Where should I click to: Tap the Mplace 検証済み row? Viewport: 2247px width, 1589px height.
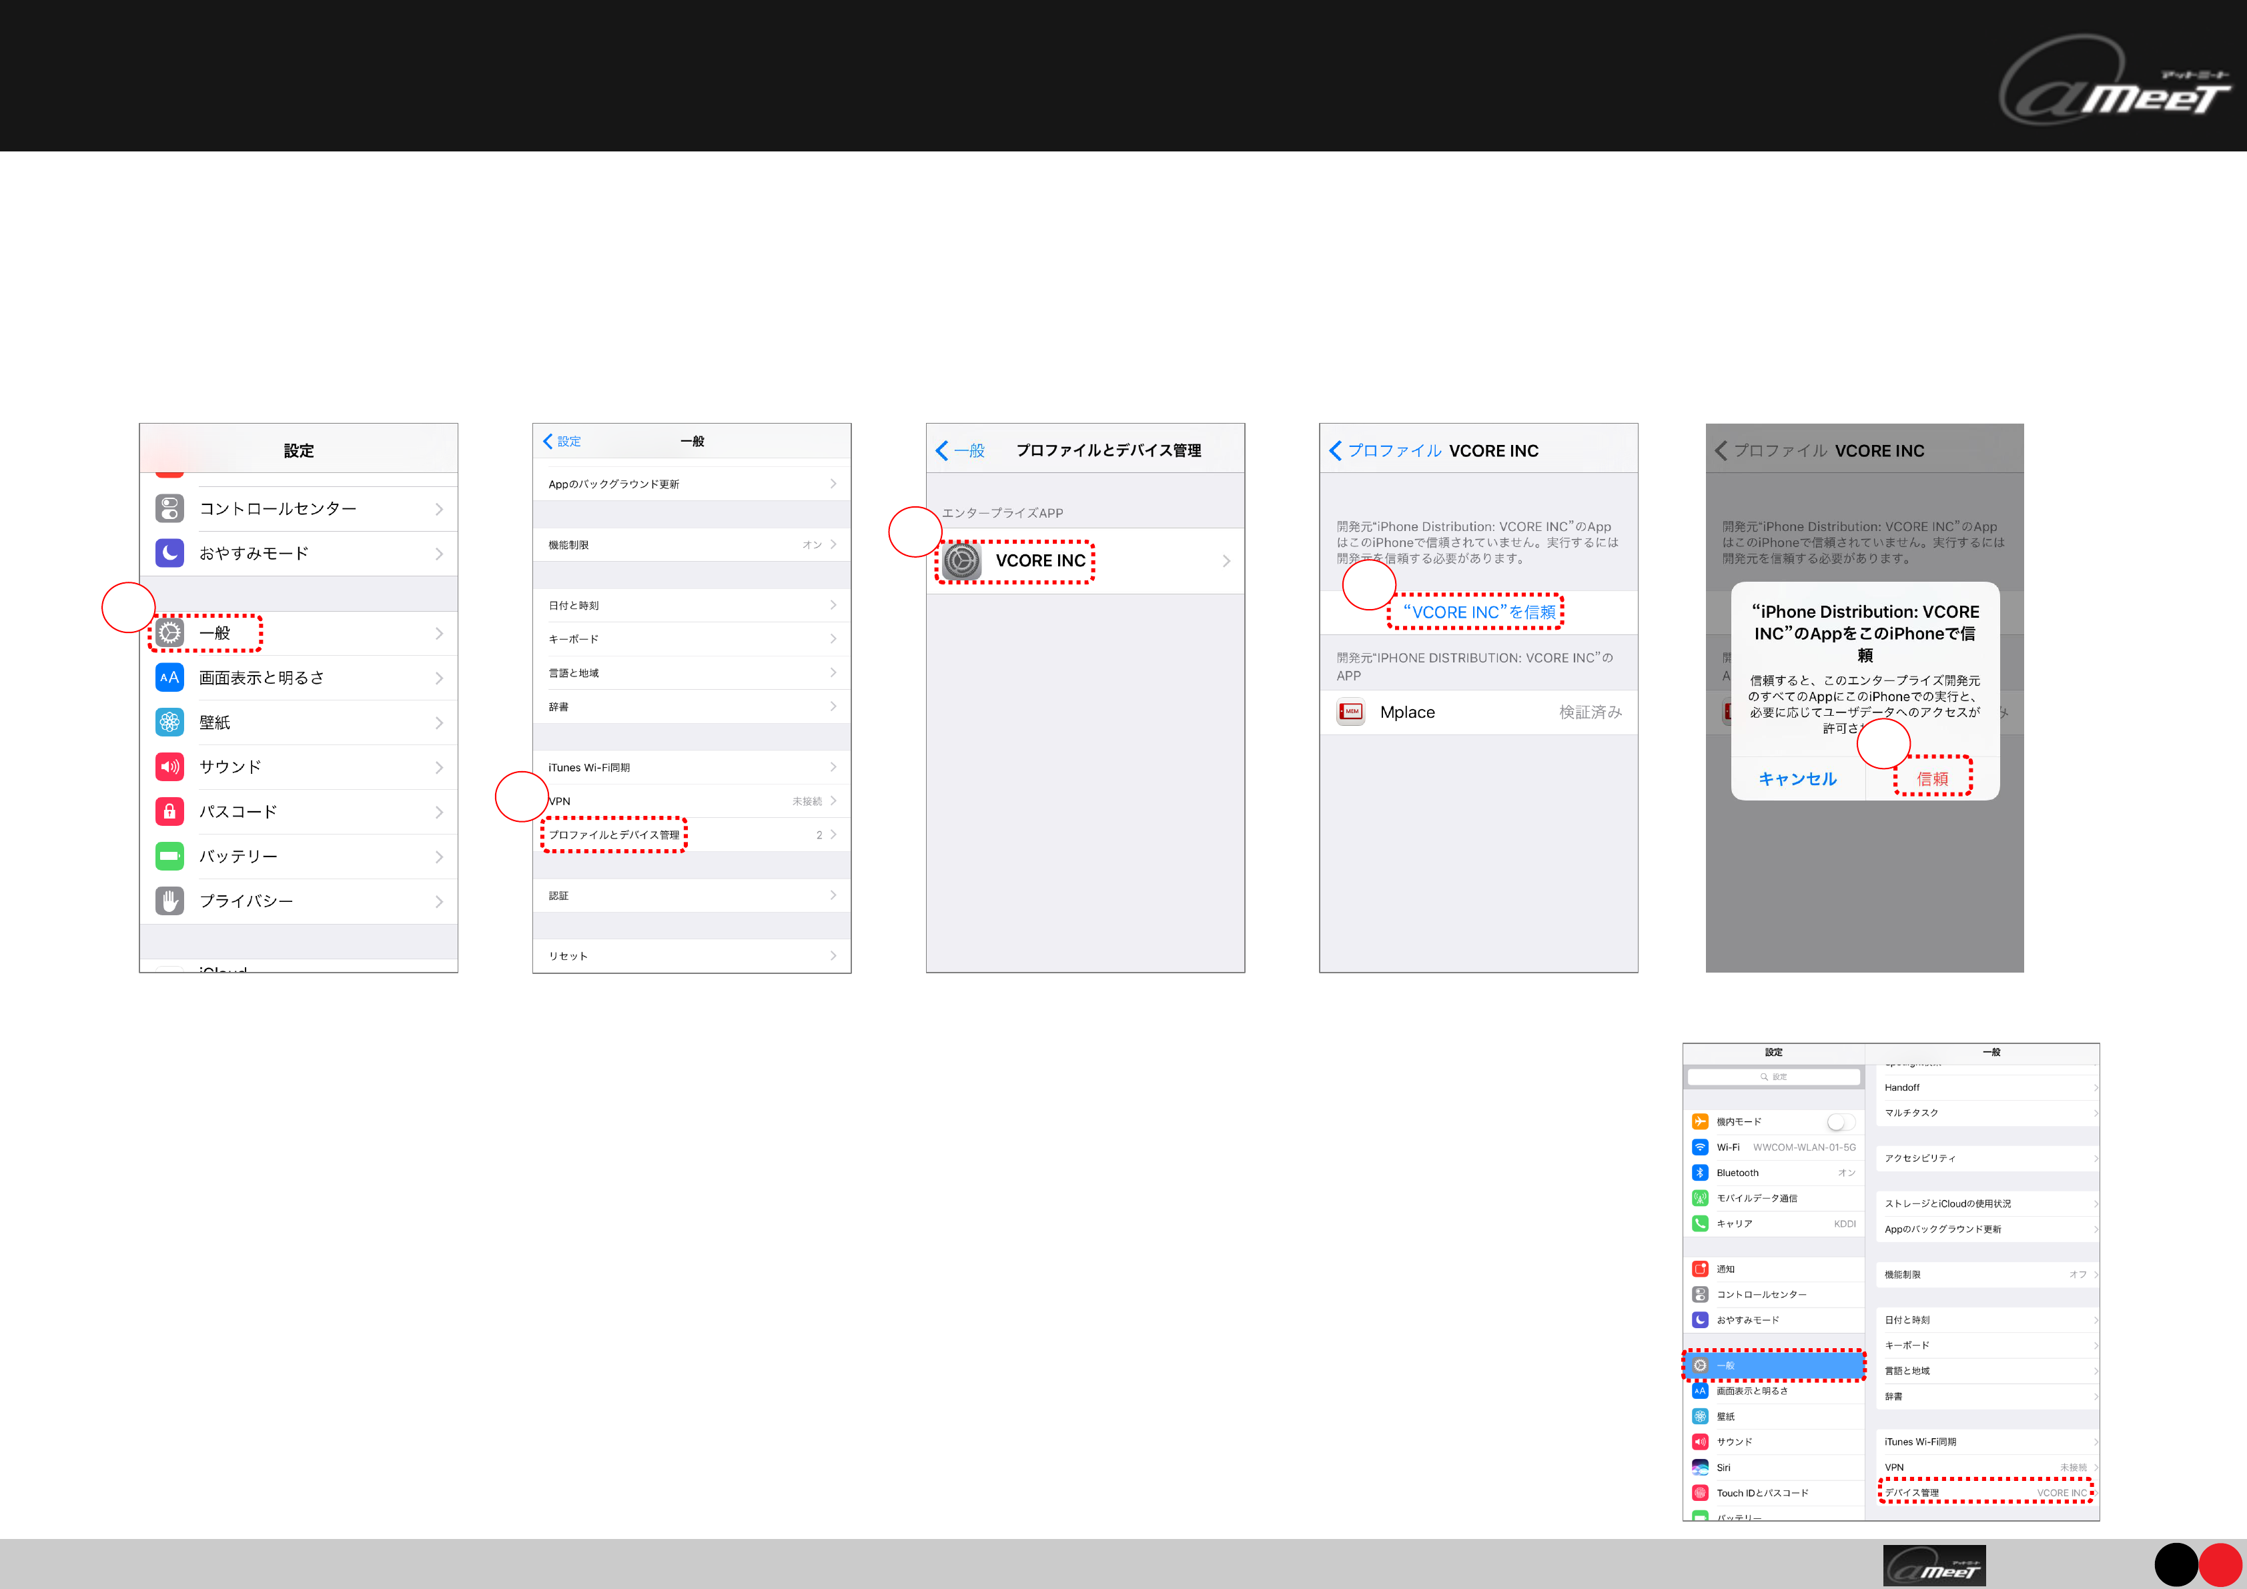pyautogui.click(x=1478, y=712)
